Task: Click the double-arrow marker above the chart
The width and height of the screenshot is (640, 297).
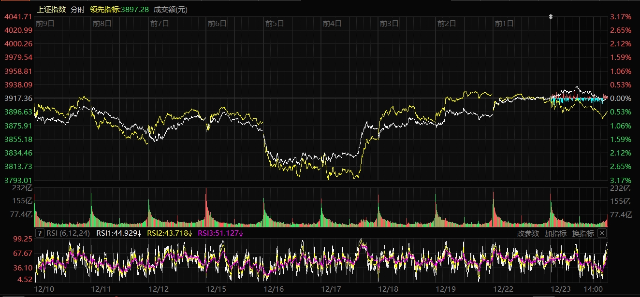Action: tap(551, 17)
